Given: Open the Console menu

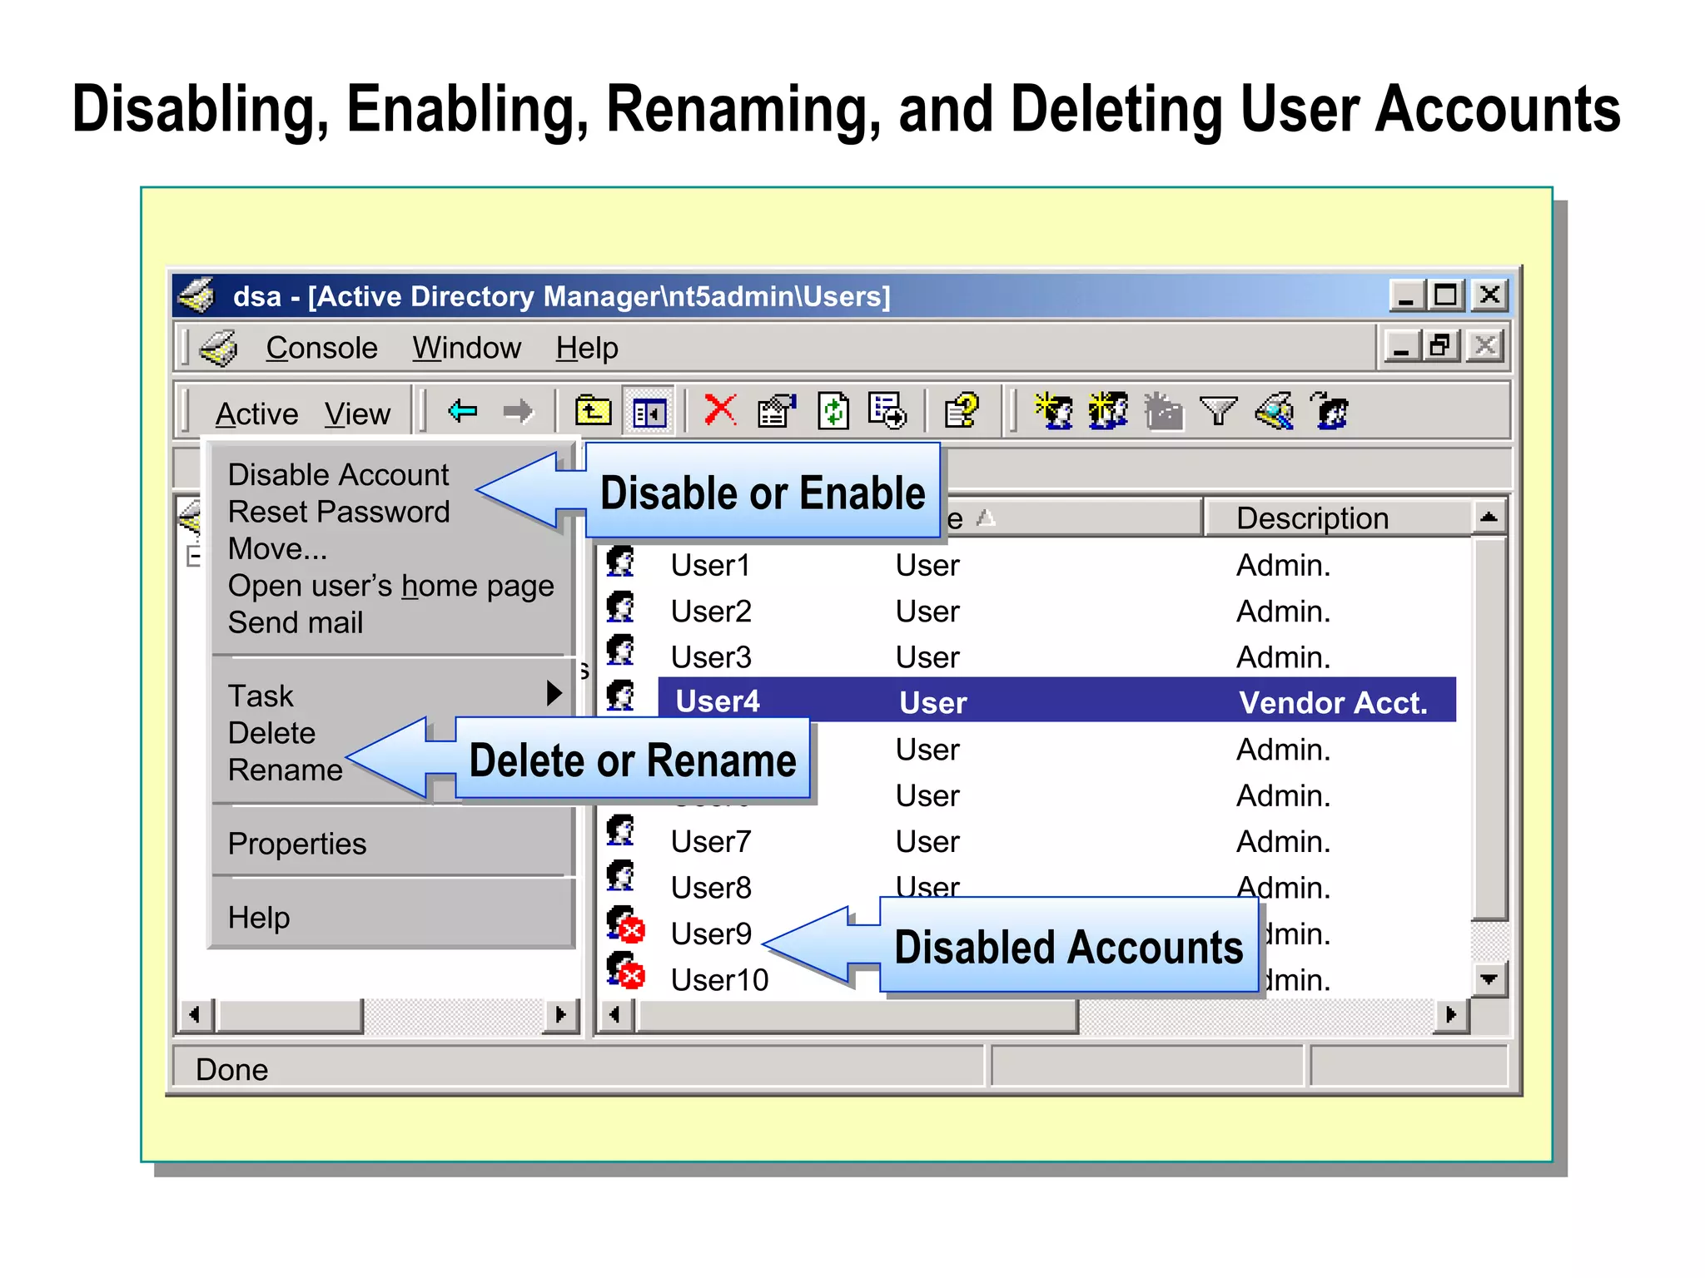Looking at the screenshot, I should (x=321, y=348).
